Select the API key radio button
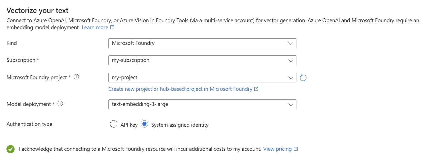Screen dimensions: 424x161 coord(114,124)
